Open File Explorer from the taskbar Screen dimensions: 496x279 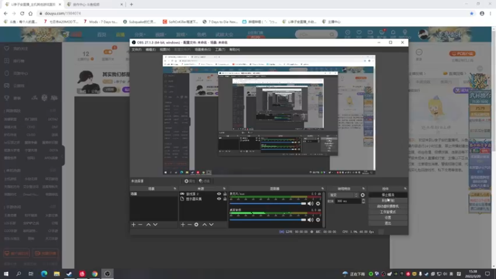56,273
